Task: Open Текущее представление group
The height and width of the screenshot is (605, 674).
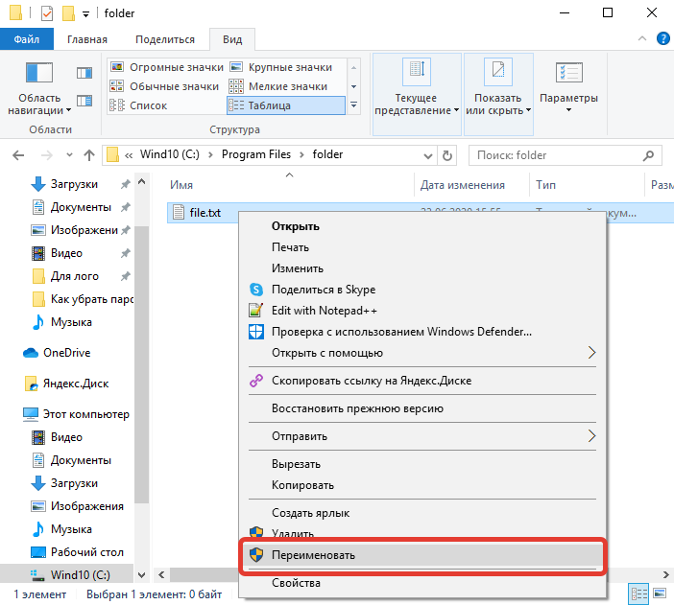Action: (417, 94)
